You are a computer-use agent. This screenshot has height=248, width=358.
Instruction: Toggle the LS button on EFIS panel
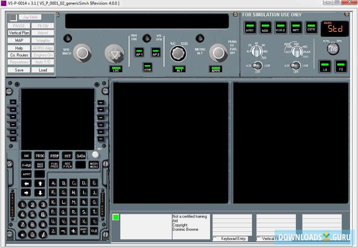[x=325, y=66]
